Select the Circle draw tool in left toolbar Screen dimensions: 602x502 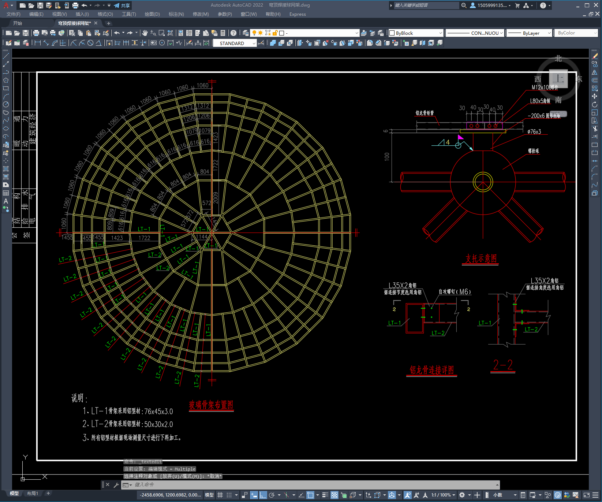pyautogui.click(x=5, y=104)
